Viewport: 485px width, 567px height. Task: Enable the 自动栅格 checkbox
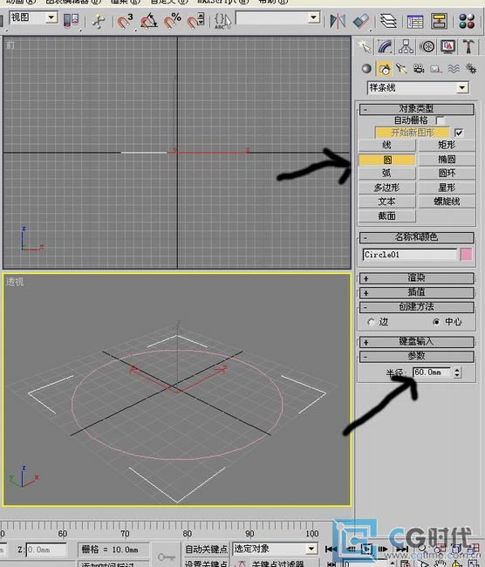(x=441, y=120)
